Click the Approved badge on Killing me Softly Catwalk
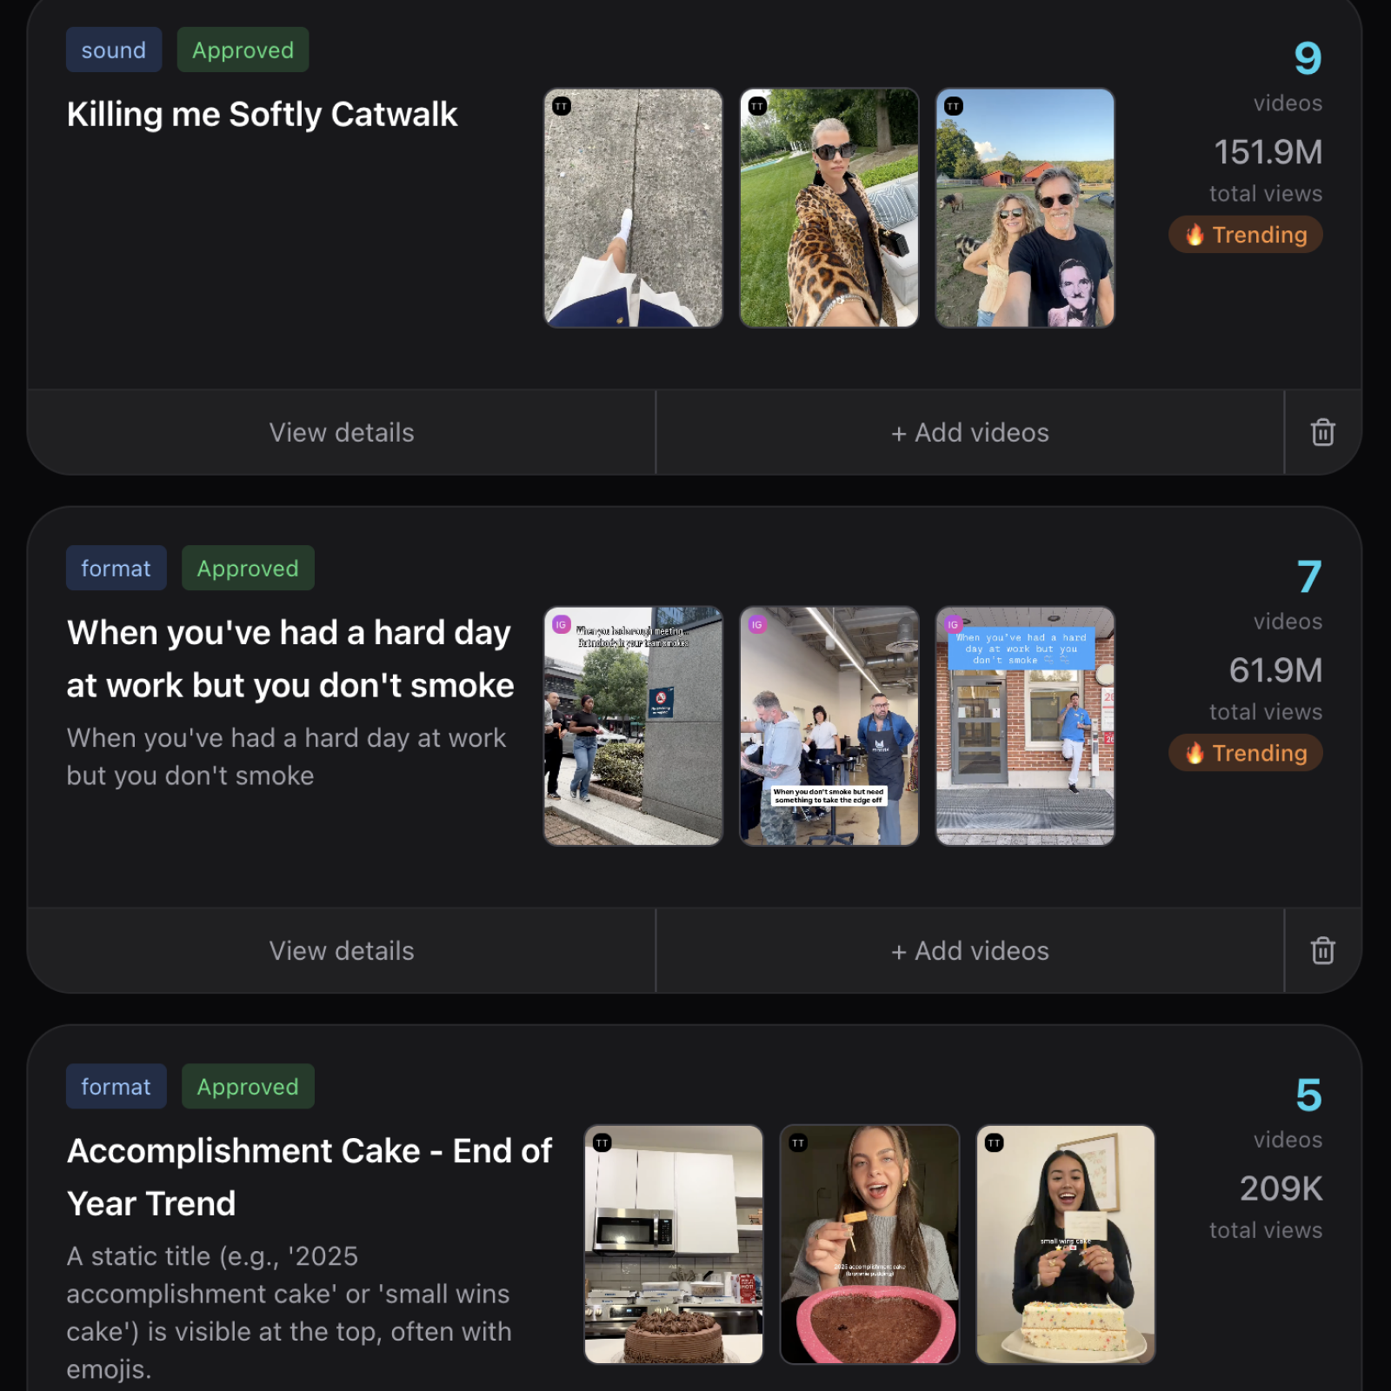This screenshot has width=1391, height=1391. coord(242,50)
